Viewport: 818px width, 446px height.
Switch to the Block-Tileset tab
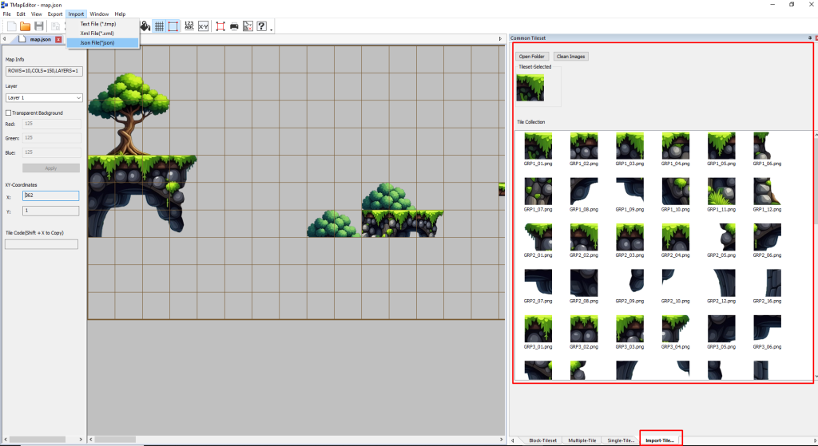(x=542, y=440)
